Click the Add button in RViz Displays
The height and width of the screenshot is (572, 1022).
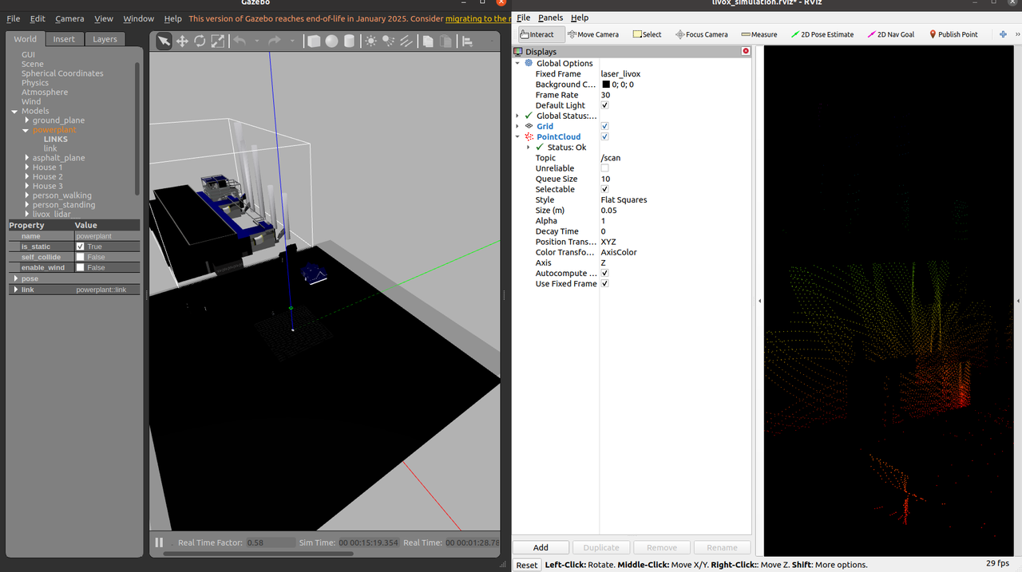pos(541,547)
